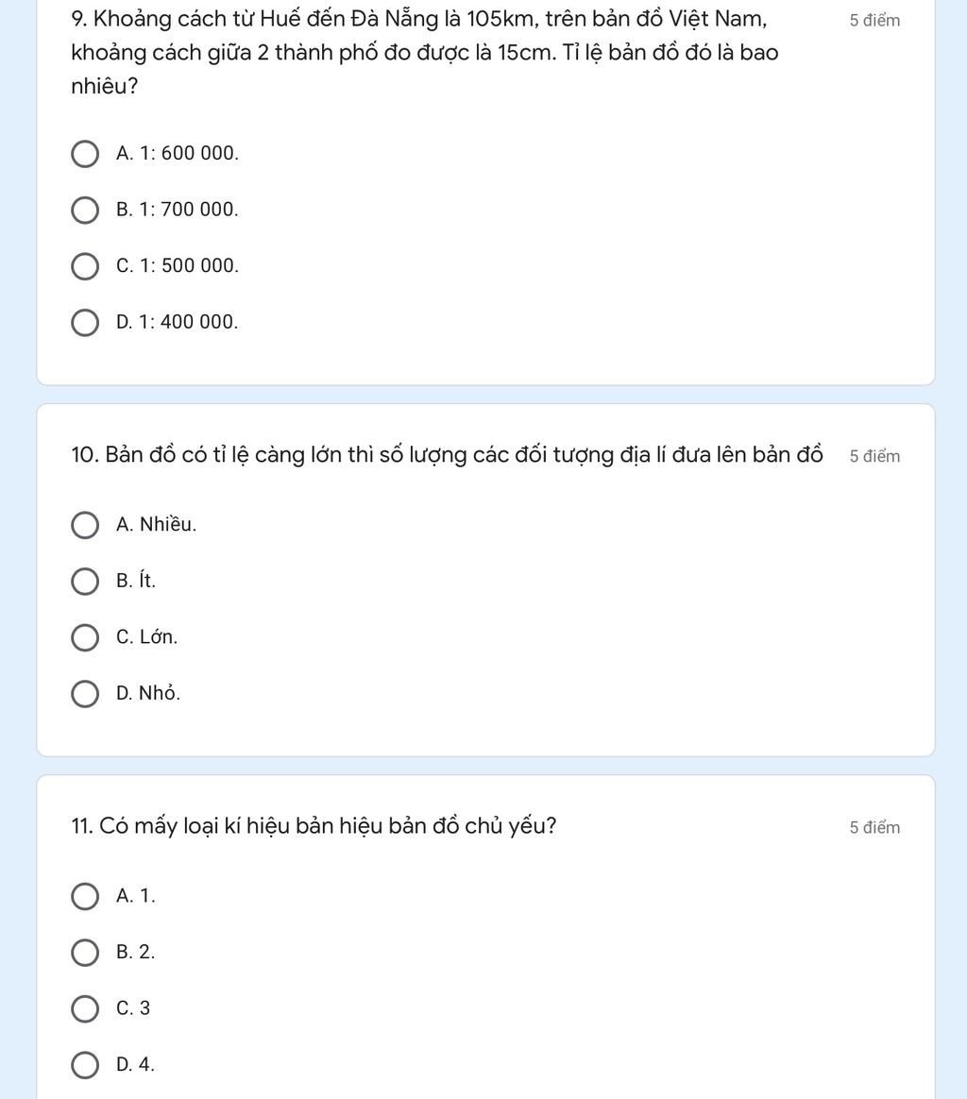The image size is (967, 1099).
Task: Mark D. 1: 400 000 as answer
Action: point(85,323)
